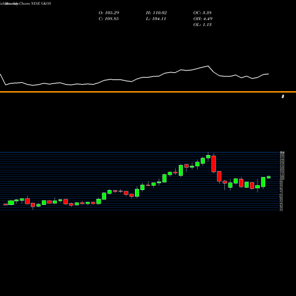
Task: Click the 'Charts NYSE GKOS' chart title
Action: (x=35, y=4)
